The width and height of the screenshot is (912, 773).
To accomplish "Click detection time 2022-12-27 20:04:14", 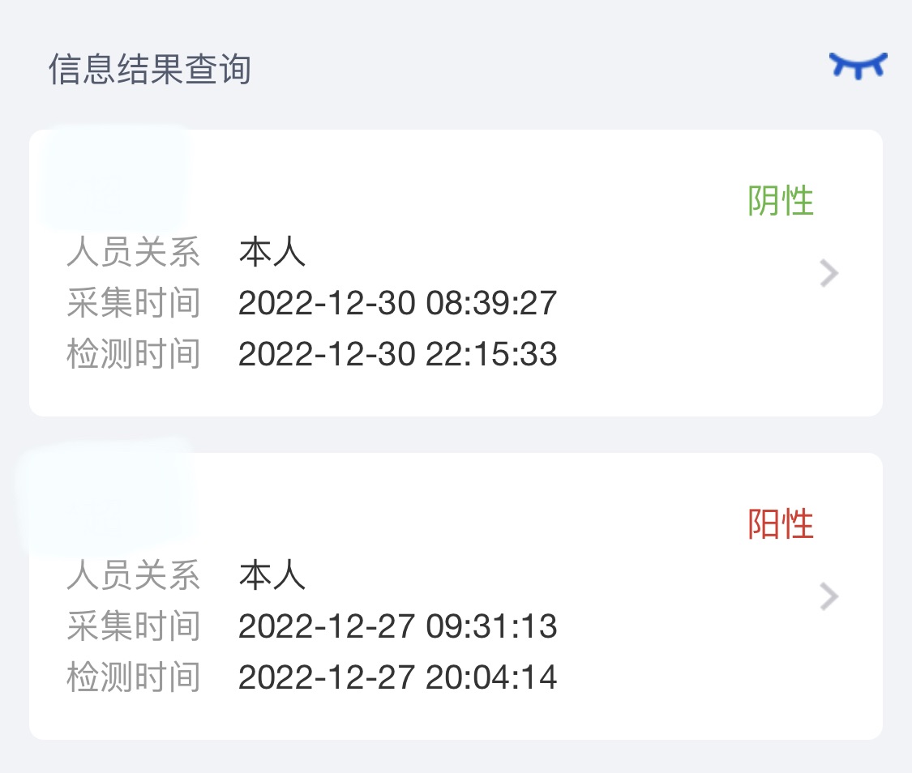I will (398, 677).
